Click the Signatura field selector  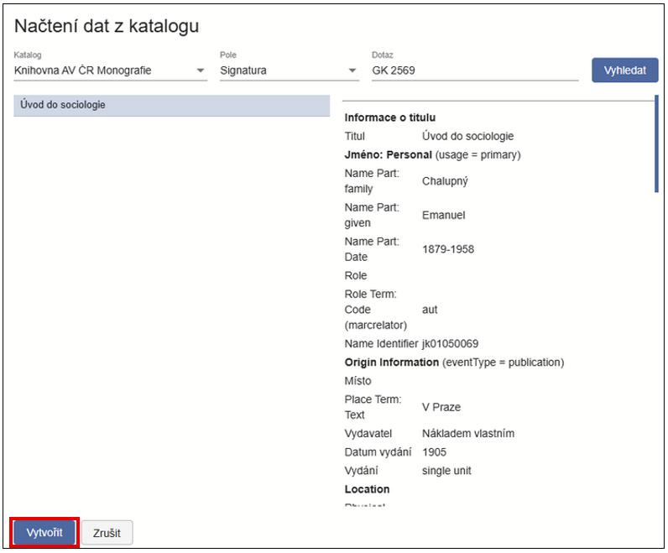(x=281, y=71)
